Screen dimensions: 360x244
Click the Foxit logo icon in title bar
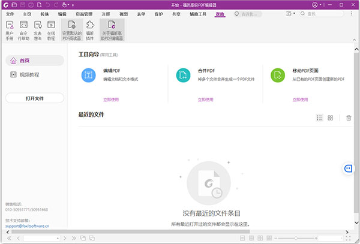[6, 5]
